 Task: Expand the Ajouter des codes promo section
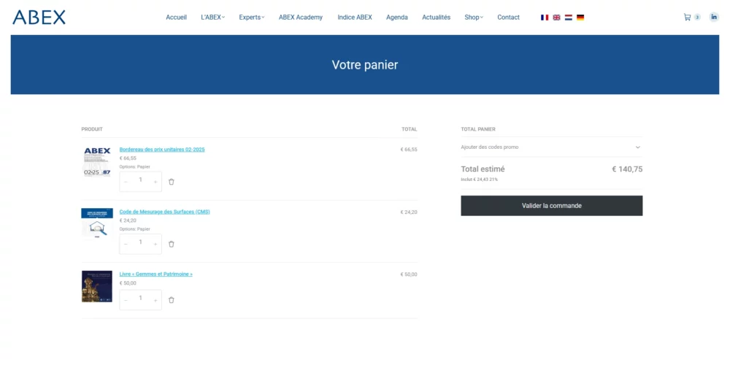coord(551,147)
